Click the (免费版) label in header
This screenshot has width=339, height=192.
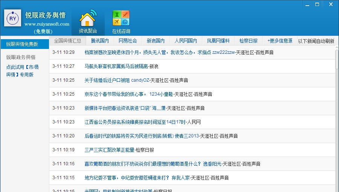pyautogui.click(x=43, y=31)
